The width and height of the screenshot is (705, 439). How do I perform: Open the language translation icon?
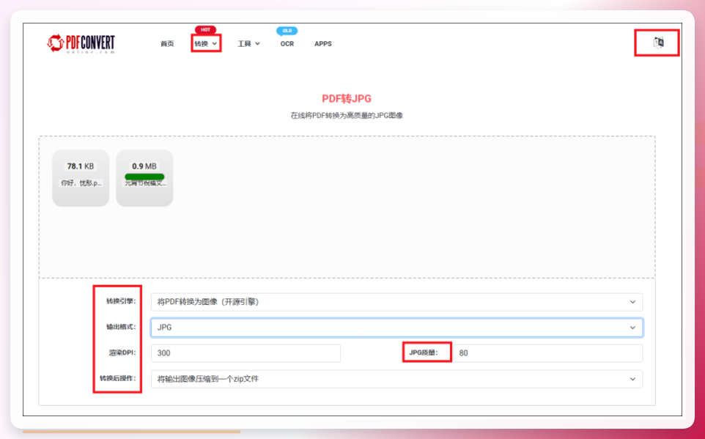click(658, 43)
